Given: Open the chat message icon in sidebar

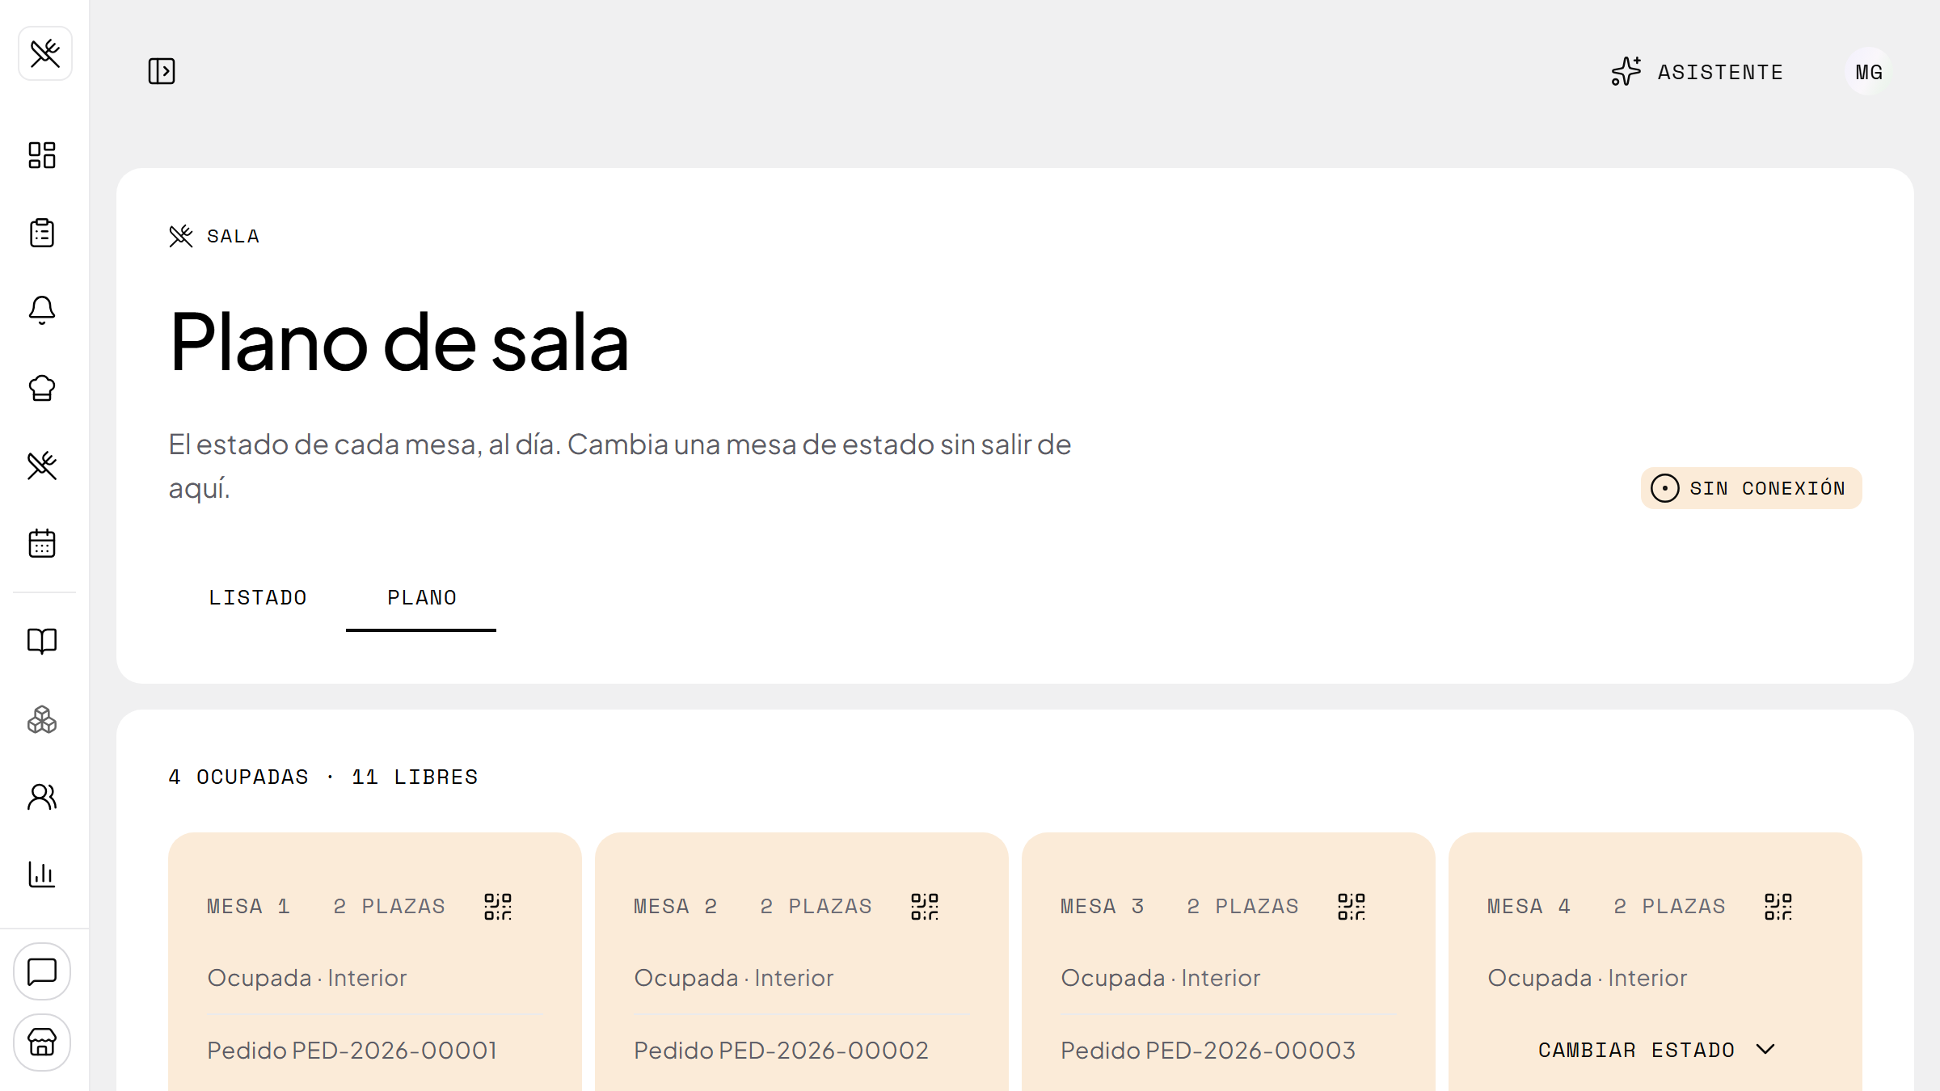Looking at the screenshot, I should [42, 971].
